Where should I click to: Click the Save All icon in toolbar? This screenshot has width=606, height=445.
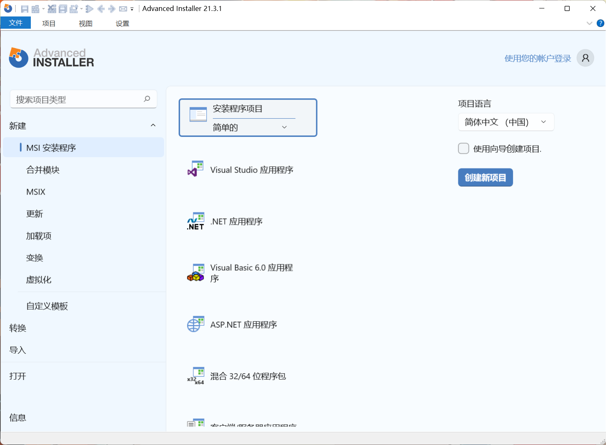click(x=63, y=9)
